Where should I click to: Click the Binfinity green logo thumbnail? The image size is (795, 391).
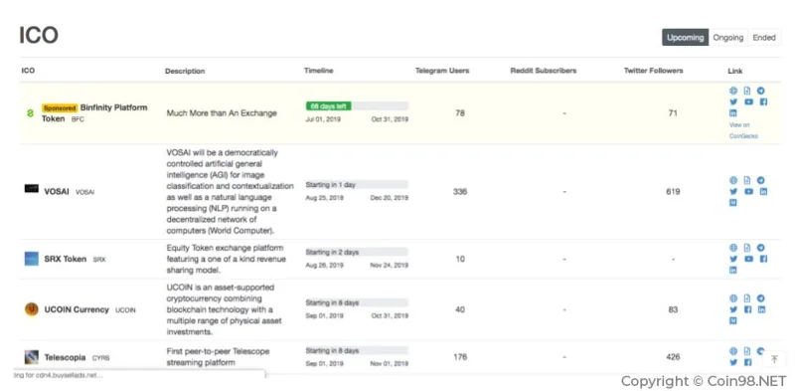pos(30,113)
